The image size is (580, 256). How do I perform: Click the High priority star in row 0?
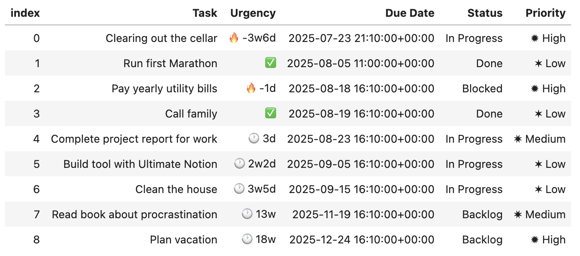click(x=535, y=38)
